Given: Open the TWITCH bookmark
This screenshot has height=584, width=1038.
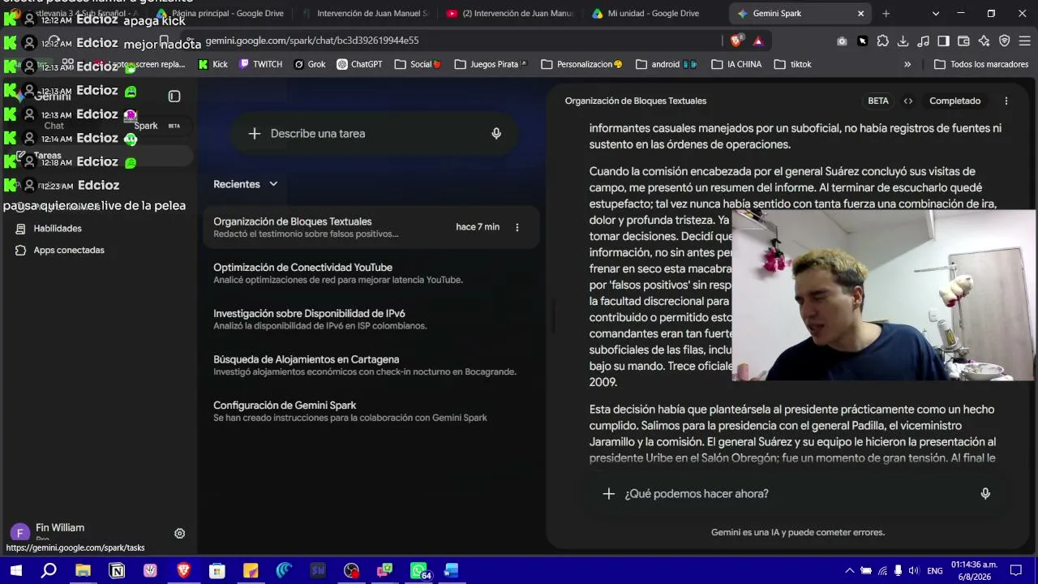Looking at the screenshot, I should (x=261, y=64).
